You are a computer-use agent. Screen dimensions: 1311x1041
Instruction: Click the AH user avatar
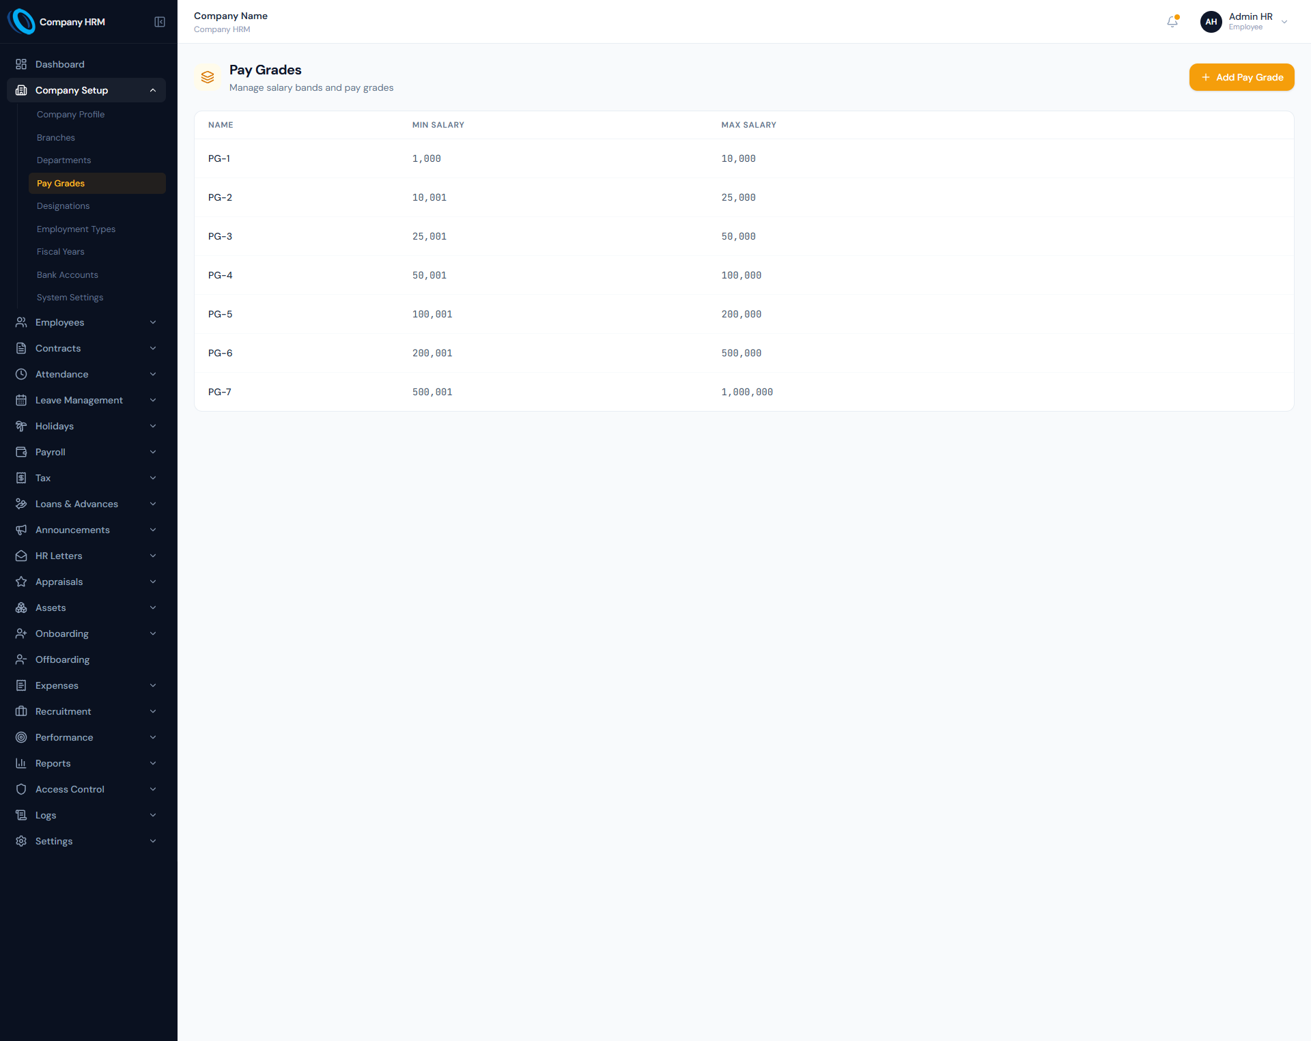pos(1211,22)
